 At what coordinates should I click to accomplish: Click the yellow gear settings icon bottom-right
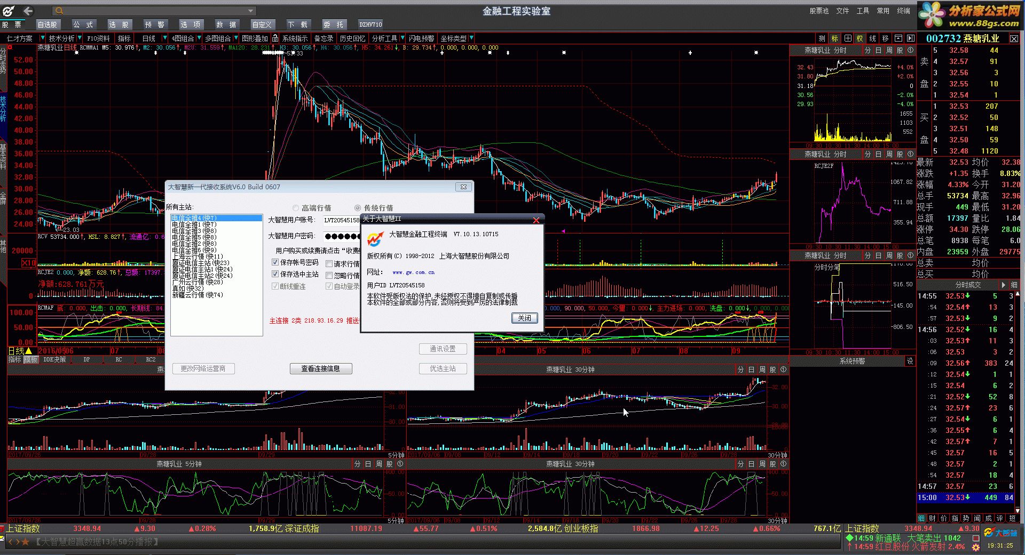[x=976, y=548]
